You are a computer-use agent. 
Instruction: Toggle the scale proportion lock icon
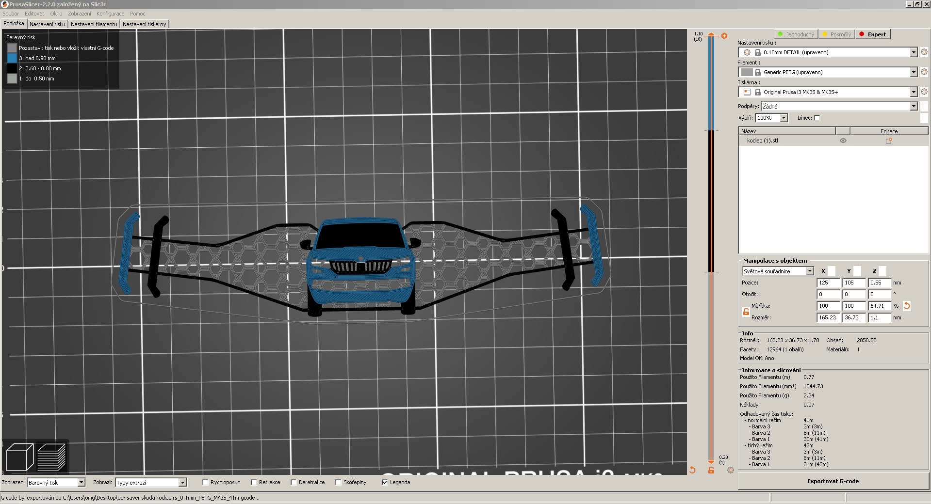[x=746, y=312]
